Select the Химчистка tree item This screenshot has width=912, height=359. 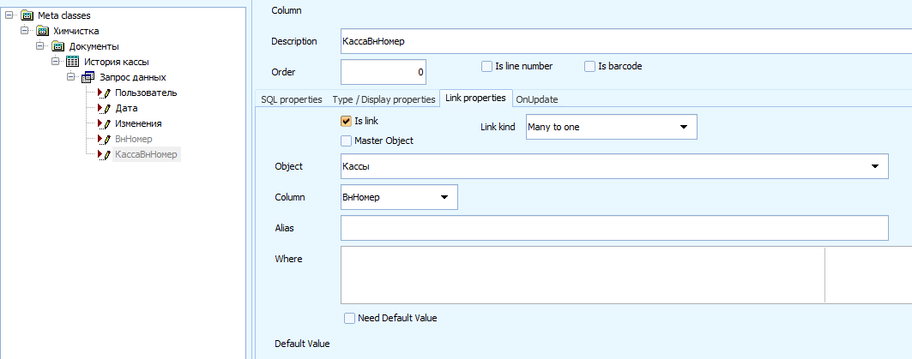coord(76,32)
